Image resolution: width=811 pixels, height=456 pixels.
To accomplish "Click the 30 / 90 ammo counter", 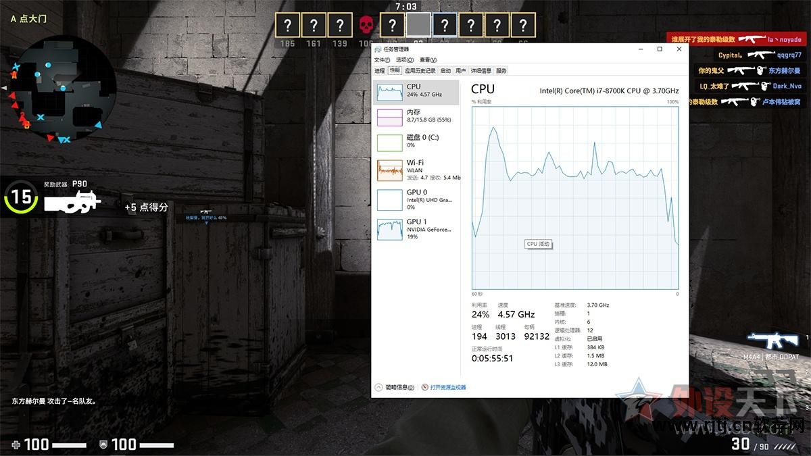I will coord(751,444).
